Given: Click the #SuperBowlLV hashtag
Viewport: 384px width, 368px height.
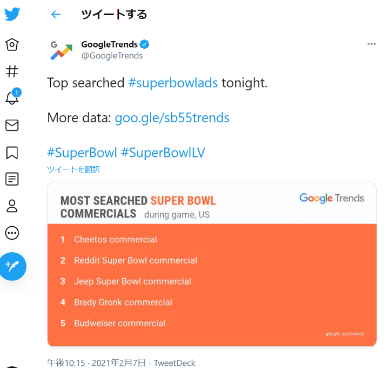Looking at the screenshot, I should pyautogui.click(x=163, y=153).
